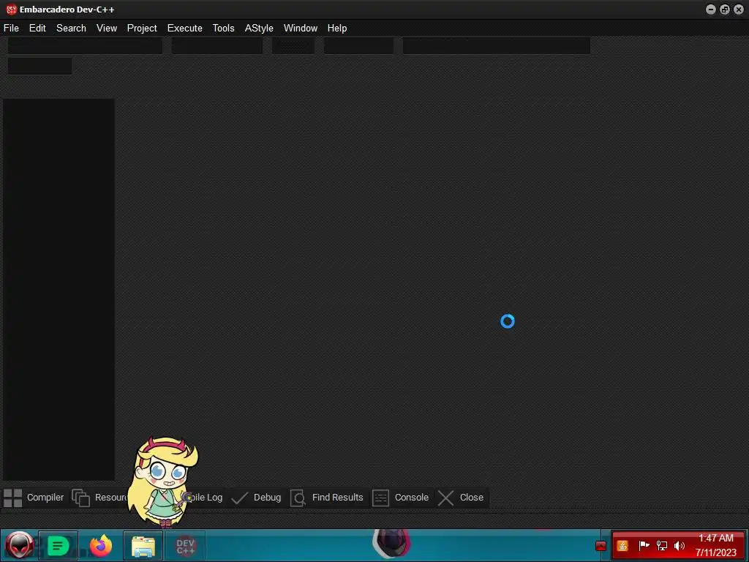Click the Dev-C++ taskbar button
This screenshot has height=562, width=749.
[x=185, y=545]
